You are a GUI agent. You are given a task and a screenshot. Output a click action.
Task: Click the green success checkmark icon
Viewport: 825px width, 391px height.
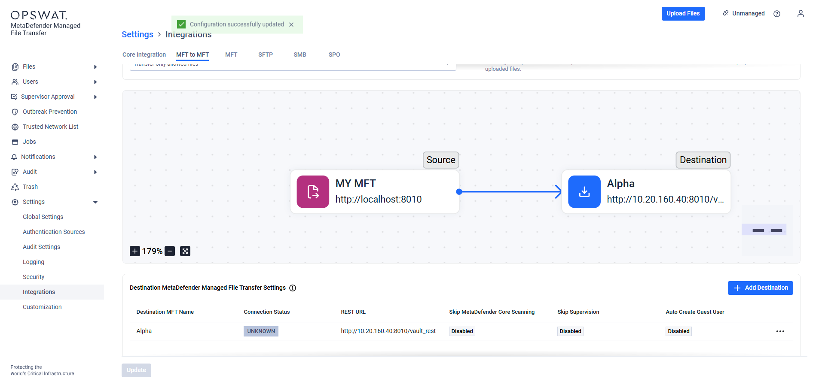(x=182, y=24)
